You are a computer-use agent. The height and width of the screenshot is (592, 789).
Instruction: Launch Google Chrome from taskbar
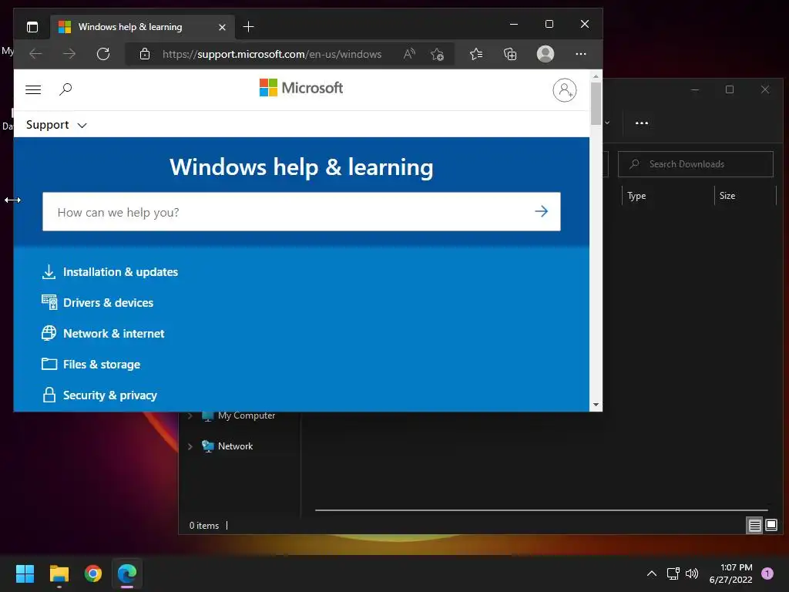[x=93, y=573]
